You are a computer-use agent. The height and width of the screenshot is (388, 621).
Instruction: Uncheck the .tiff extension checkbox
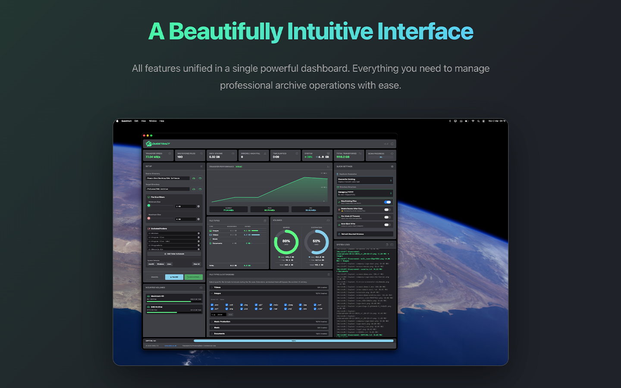click(x=315, y=309)
